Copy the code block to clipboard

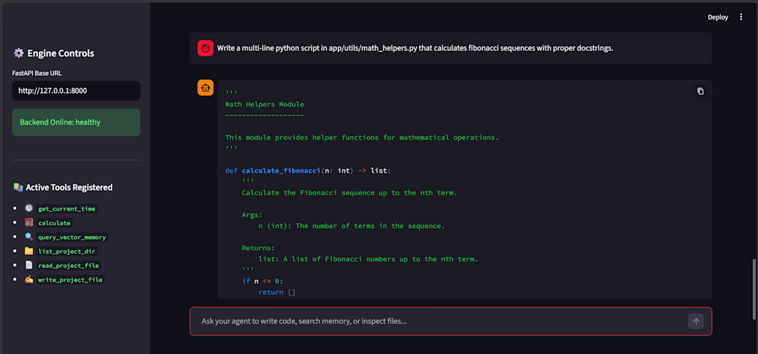coord(701,91)
